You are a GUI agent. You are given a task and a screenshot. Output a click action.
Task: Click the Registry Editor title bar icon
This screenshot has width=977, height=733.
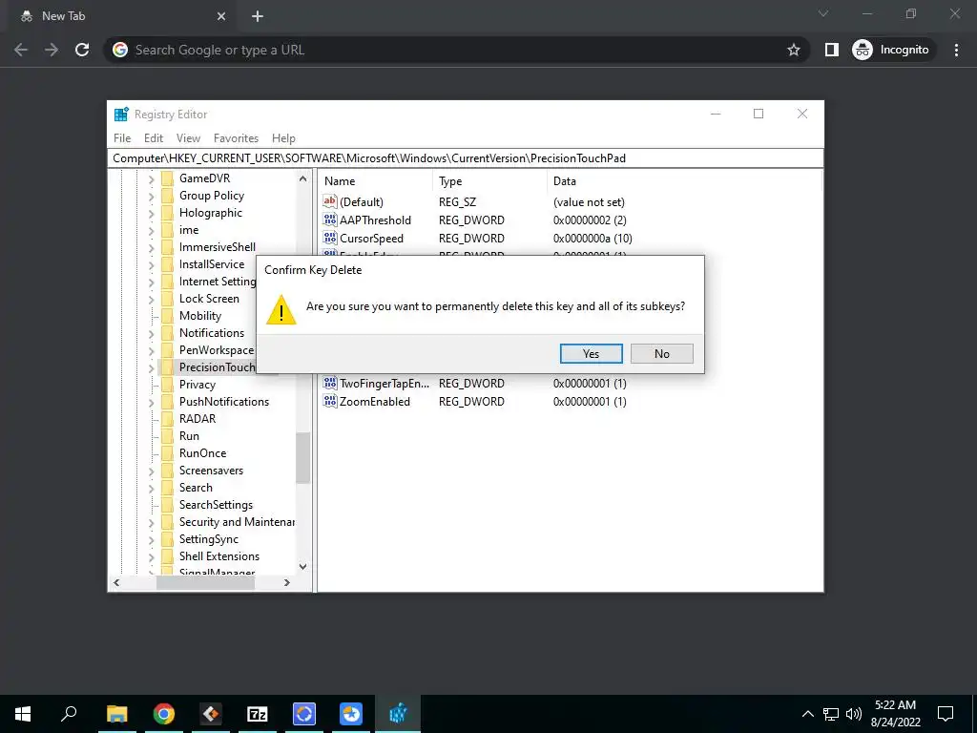(121, 115)
